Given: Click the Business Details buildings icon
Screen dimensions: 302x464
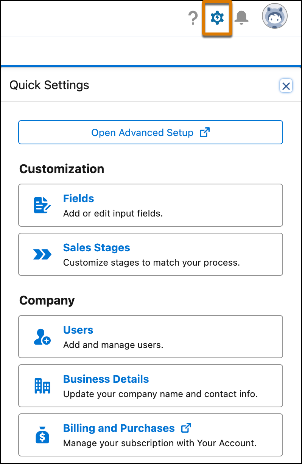Looking at the screenshot, I should pos(42,385).
